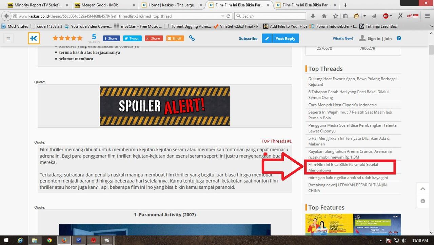Click the URL address bar

pos(117,16)
